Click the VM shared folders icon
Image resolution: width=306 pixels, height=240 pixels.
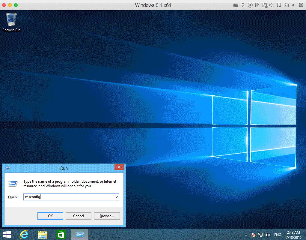[286, 5]
